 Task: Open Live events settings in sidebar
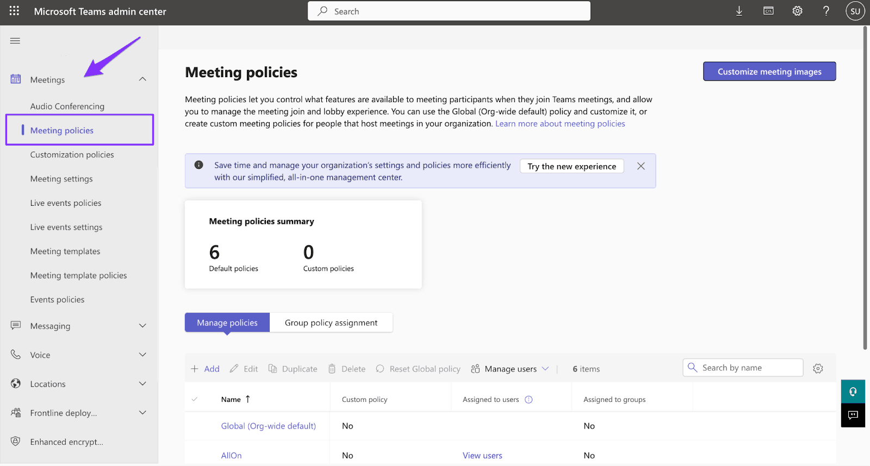(x=66, y=227)
